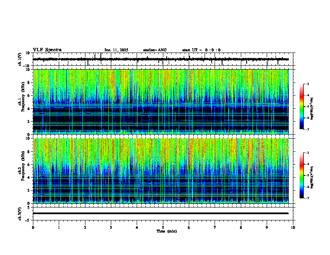Image resolution: width=330 pixels, height=255 pixels.
Task: Click the time axis tick label "9"
Action: (267, 227)
